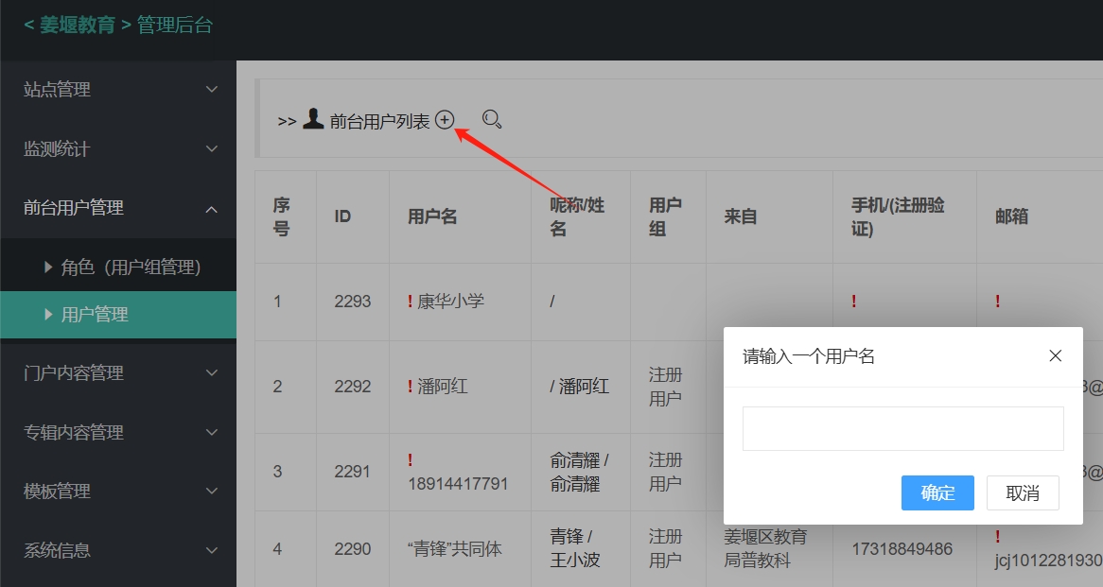Click the 管理后台 header text
This screenshot has width=1103, height=587.
click(x=174, y=26)
